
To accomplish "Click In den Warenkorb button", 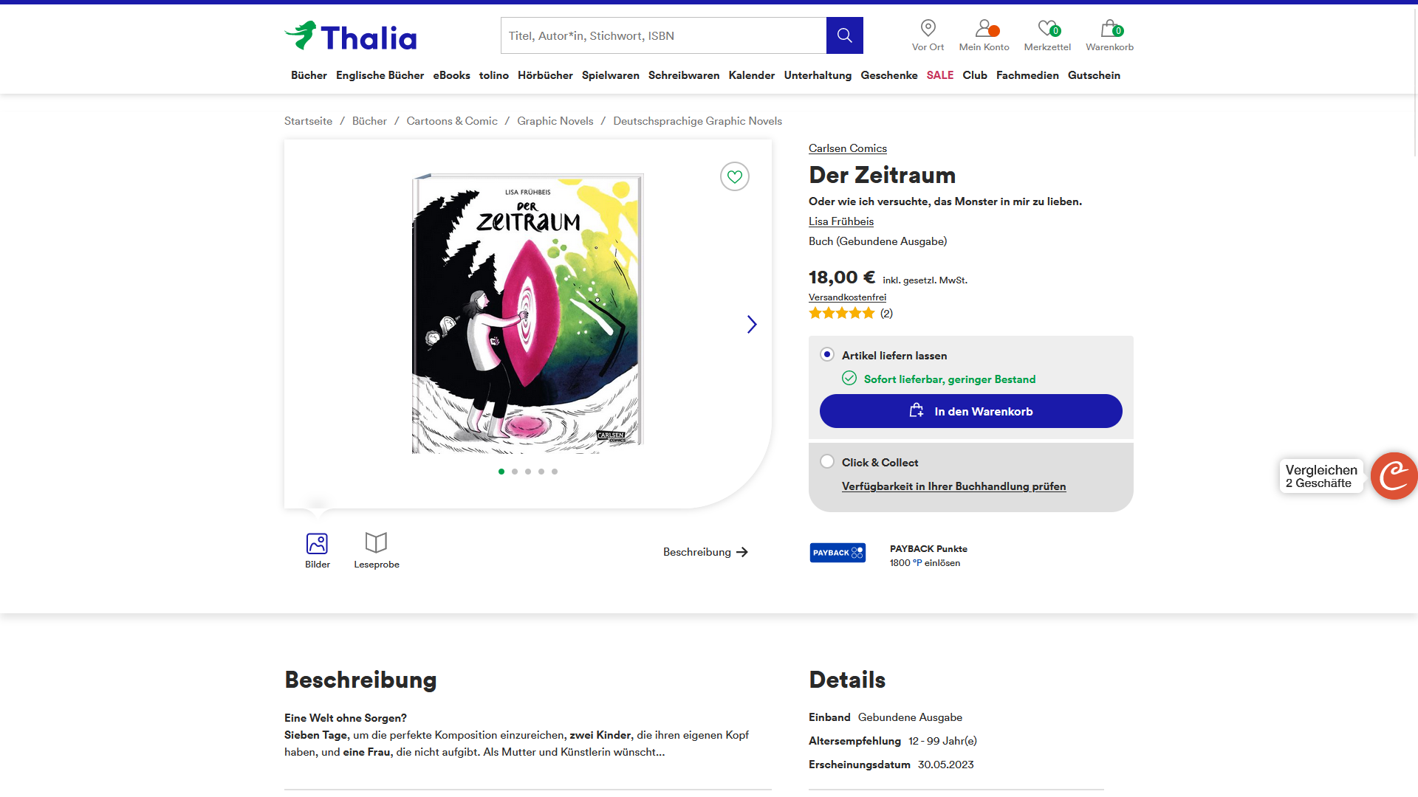I will coord(970,411).
